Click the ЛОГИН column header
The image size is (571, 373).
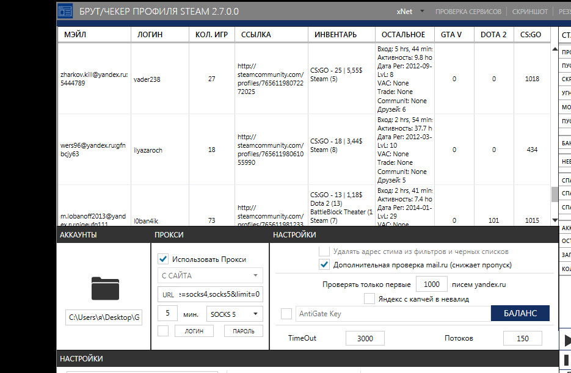[x=160, y=35]
